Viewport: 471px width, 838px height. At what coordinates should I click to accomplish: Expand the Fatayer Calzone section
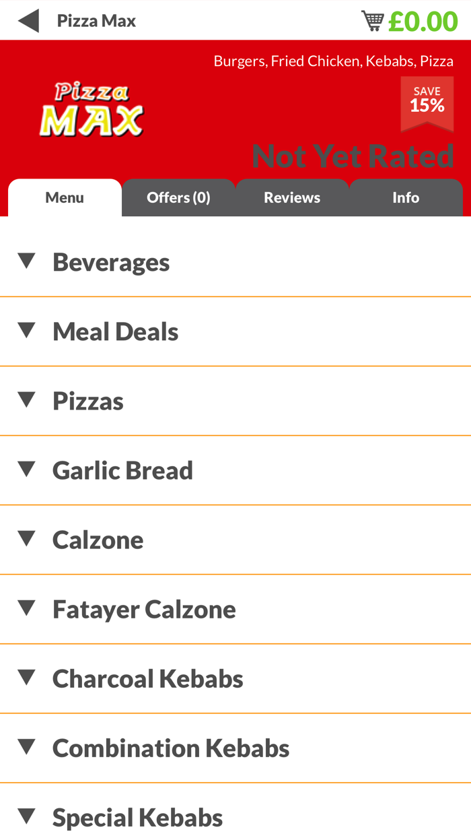click(x=144, y=609)
